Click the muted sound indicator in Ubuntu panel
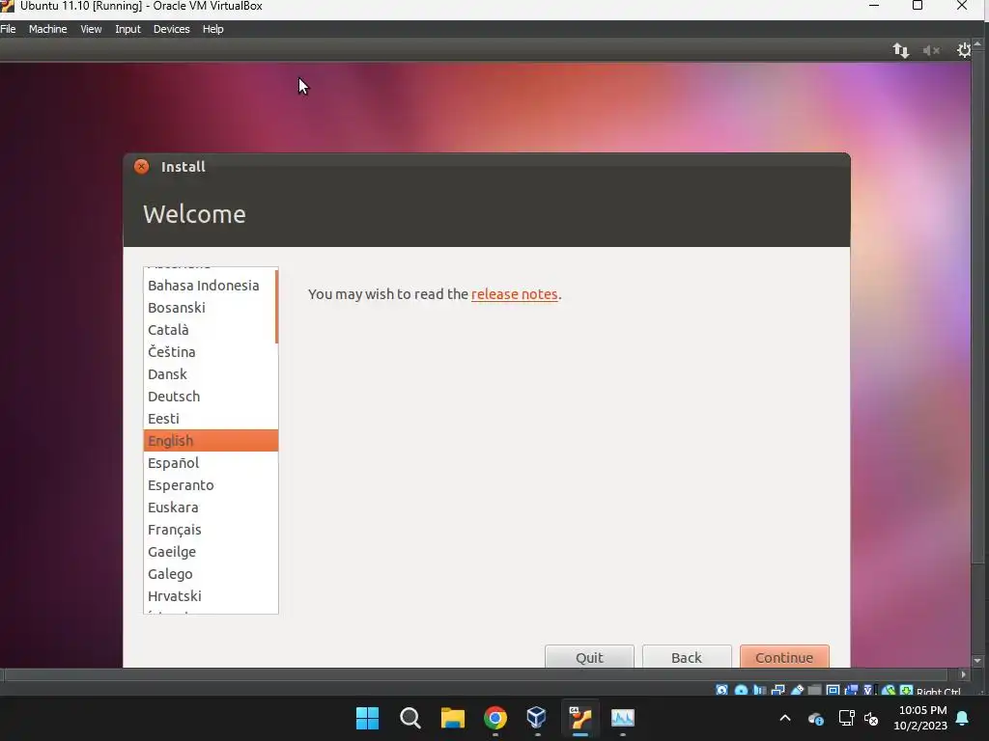 [x=931, y=50]
